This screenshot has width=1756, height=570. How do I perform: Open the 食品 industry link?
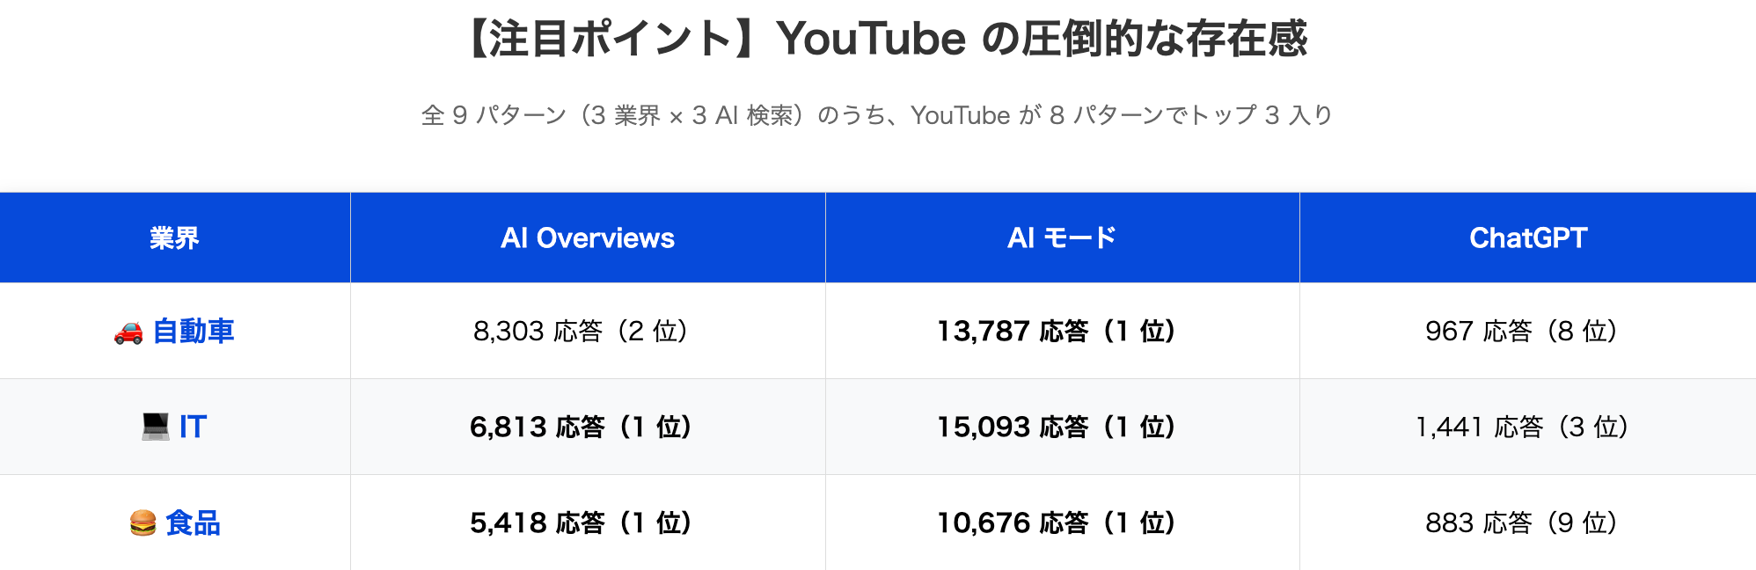point(193,523)
